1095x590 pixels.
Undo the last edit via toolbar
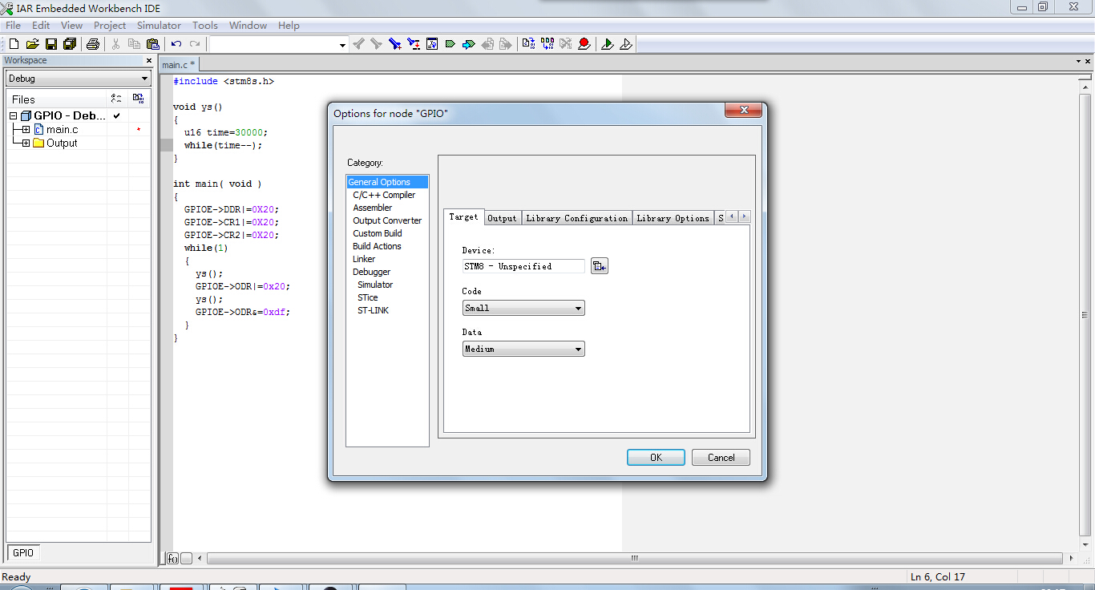point(176,44)
